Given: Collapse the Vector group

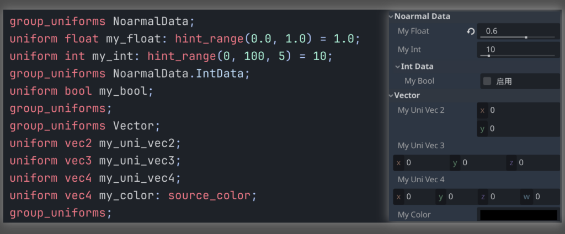Looking at the screenshot, I should click(x=391, y=95).
